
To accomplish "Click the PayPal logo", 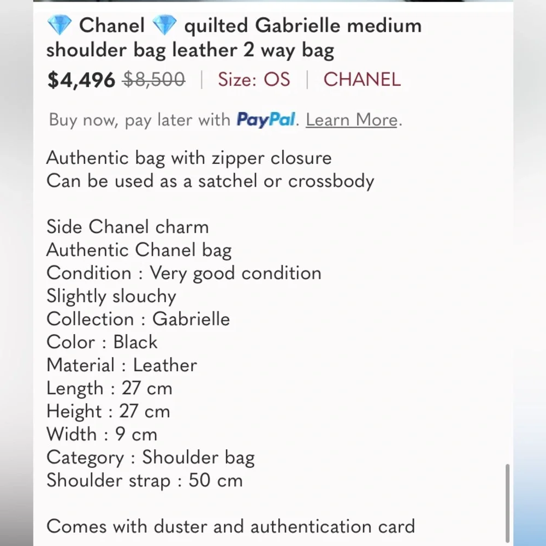I will tap(266, 120).
